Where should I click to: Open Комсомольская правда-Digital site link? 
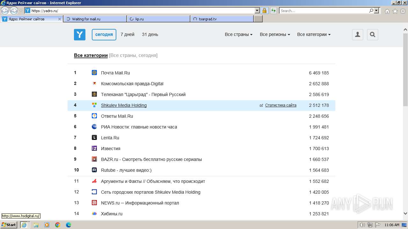[132, 84]
